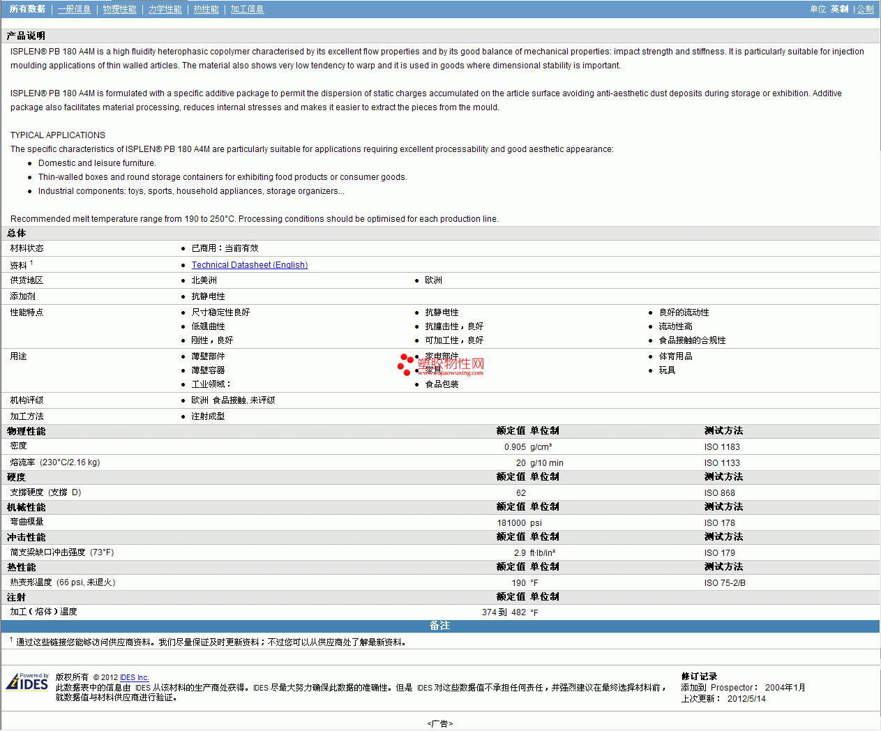Click the 尺寸稳定性良好 feature

click(220, 312)
